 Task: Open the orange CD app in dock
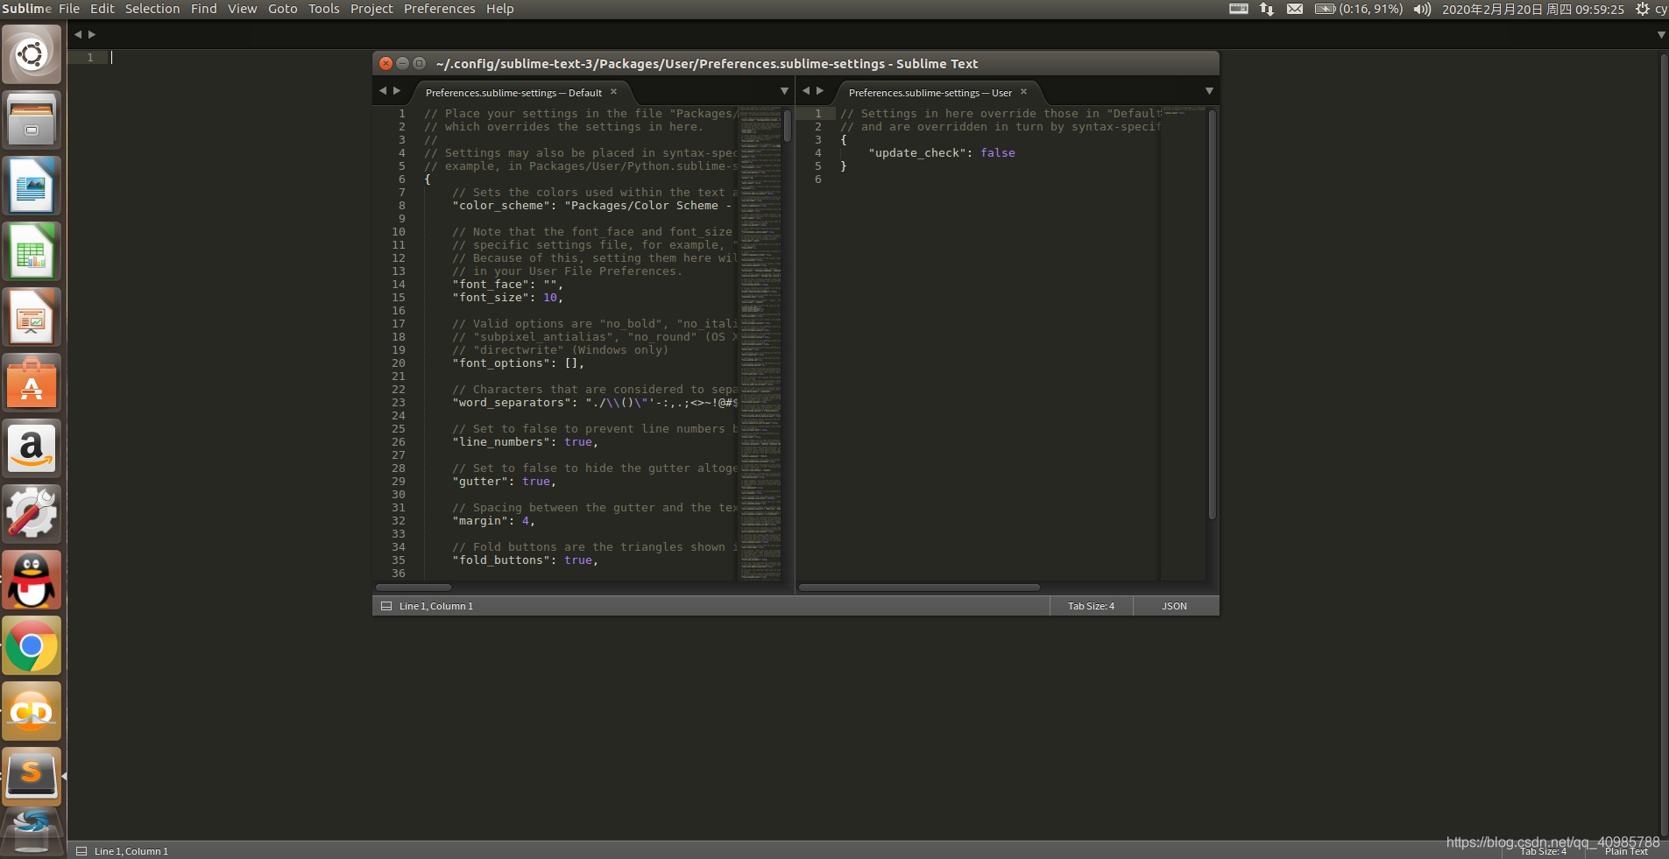[32, 711]
